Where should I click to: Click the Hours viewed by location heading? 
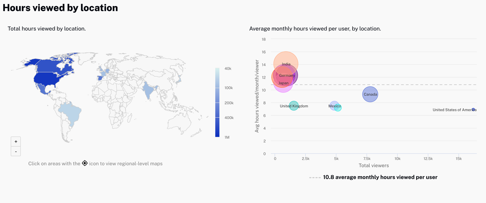point(60,7)
